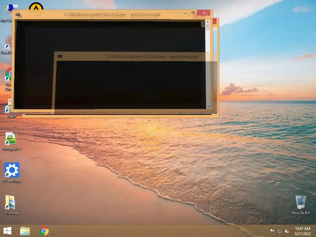
Task: Launch Chrome from the taskbar
Action: [x=44, y=231]
